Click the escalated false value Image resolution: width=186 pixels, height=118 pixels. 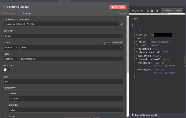[156, 56]
